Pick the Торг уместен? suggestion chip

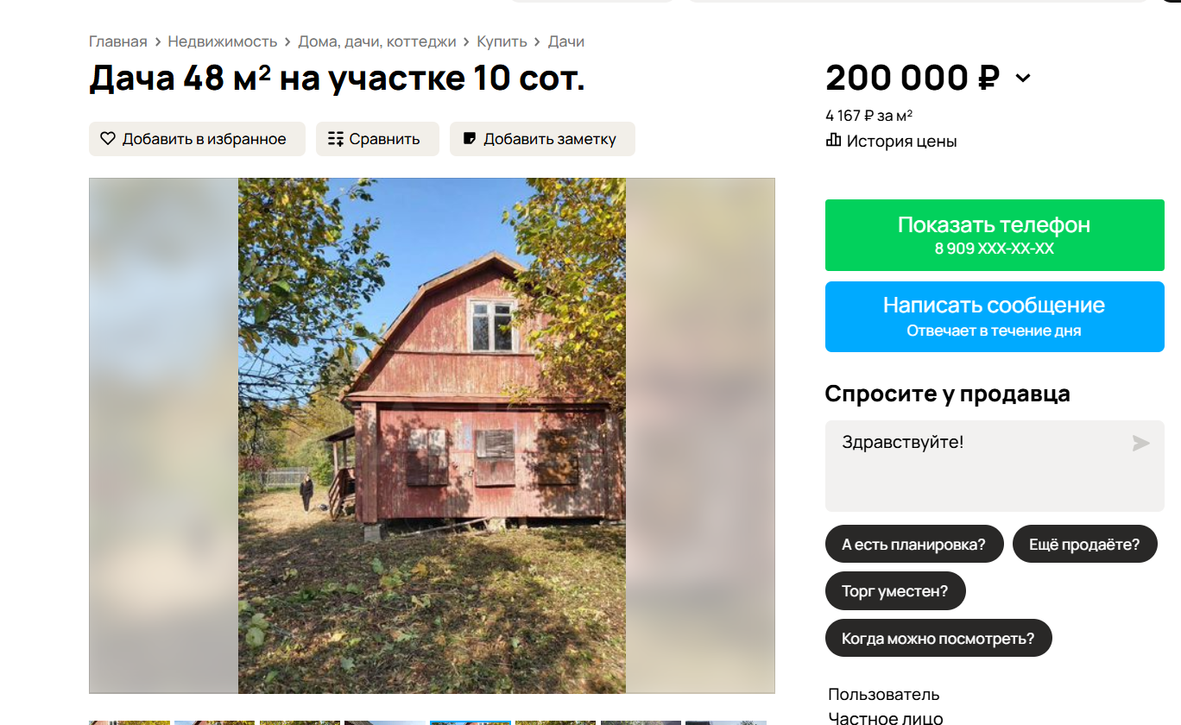tap(895, 591)
